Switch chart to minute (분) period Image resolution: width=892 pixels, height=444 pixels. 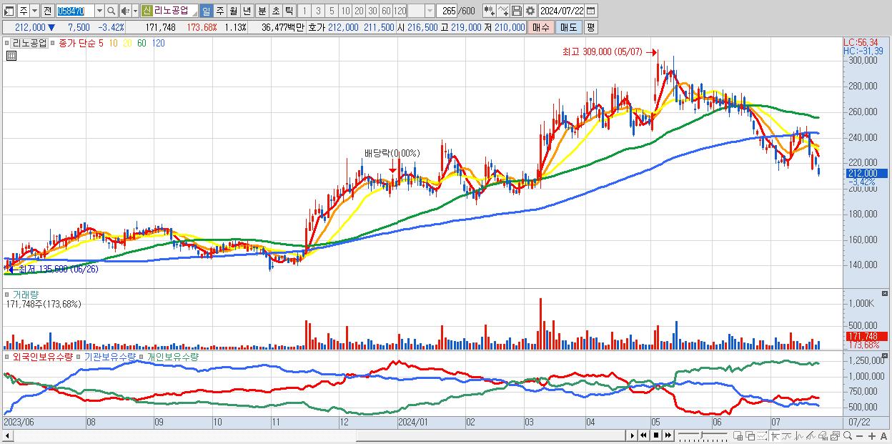262,11
